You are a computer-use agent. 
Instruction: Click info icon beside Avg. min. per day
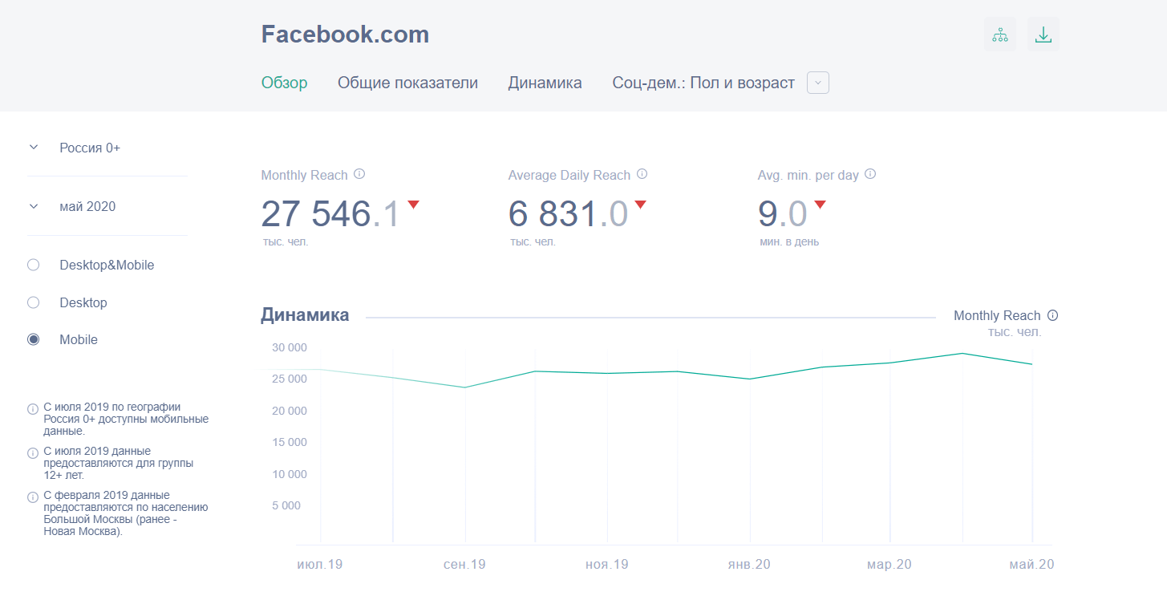pyautogui.click(x=870, y=174)
